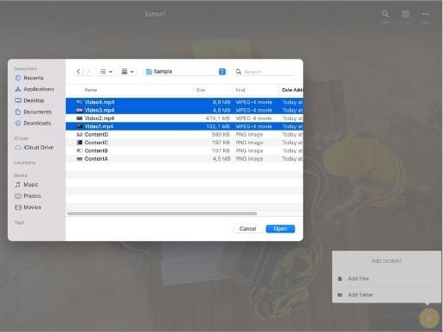Image resolution: width=443 pixels, height=332 pixels.
Task: Select Video4.mp4 file
Action: pyautogui.click(x=184, y=102)
